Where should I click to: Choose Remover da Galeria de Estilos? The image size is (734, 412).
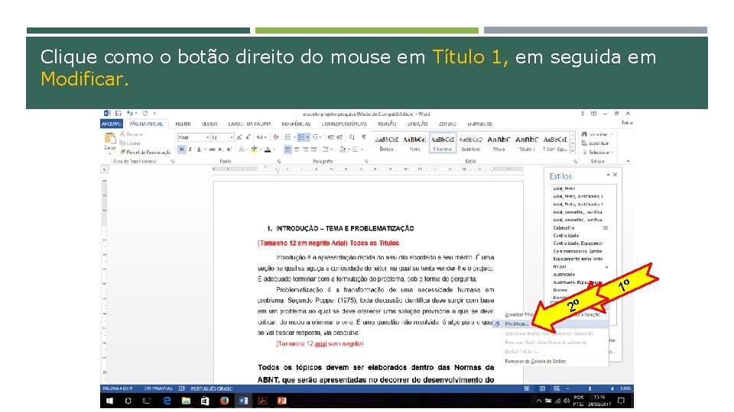click(535, 361)
